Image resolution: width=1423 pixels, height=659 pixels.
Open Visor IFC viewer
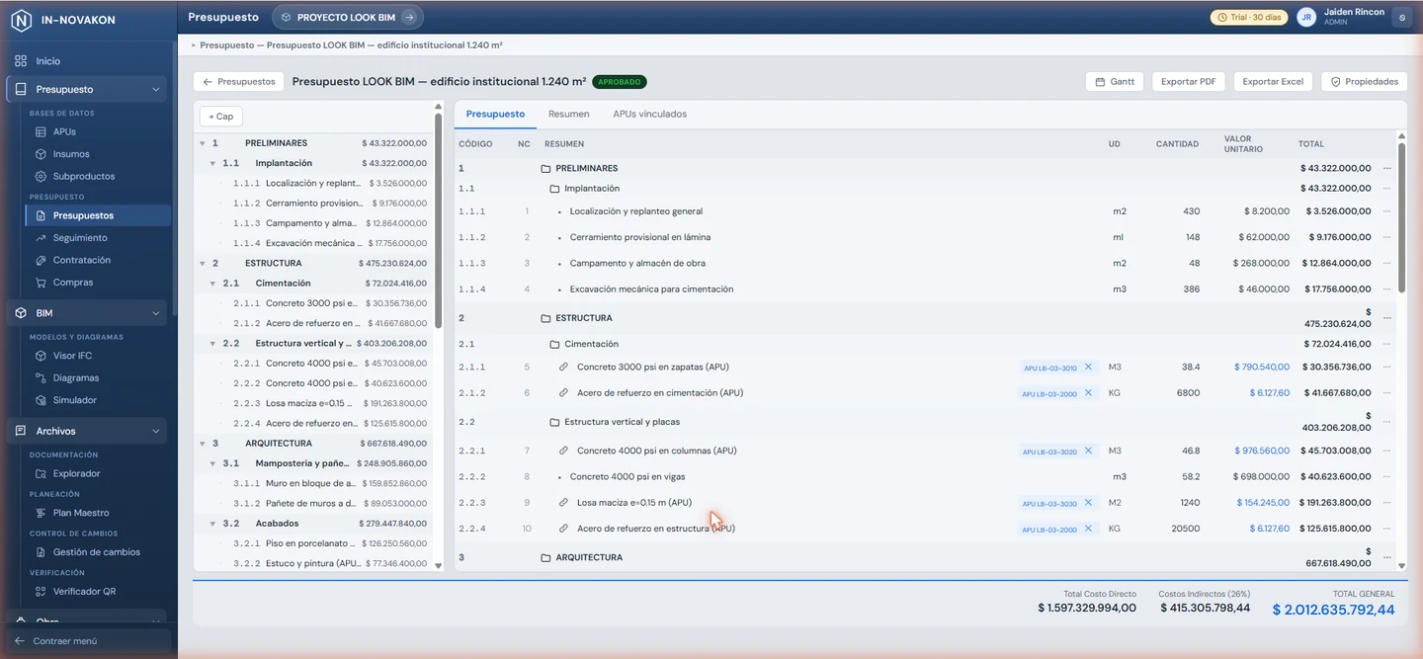click(x=72, y=356)
